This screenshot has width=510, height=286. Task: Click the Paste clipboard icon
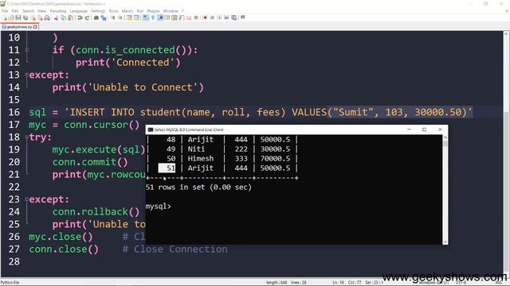tap(70, 17)
